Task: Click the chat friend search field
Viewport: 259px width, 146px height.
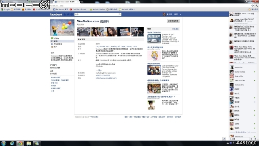Action: click(x=240, y=139)
